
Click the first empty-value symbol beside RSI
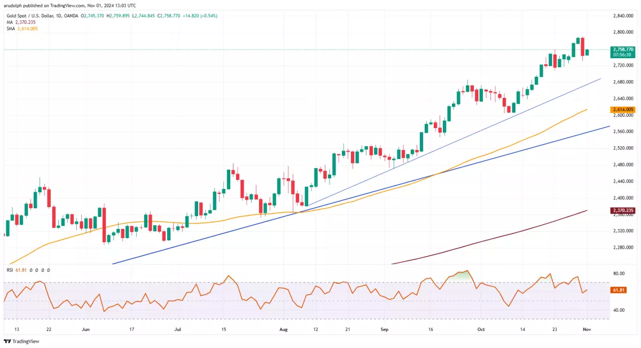pyautogui.click(x=31, y=270)
